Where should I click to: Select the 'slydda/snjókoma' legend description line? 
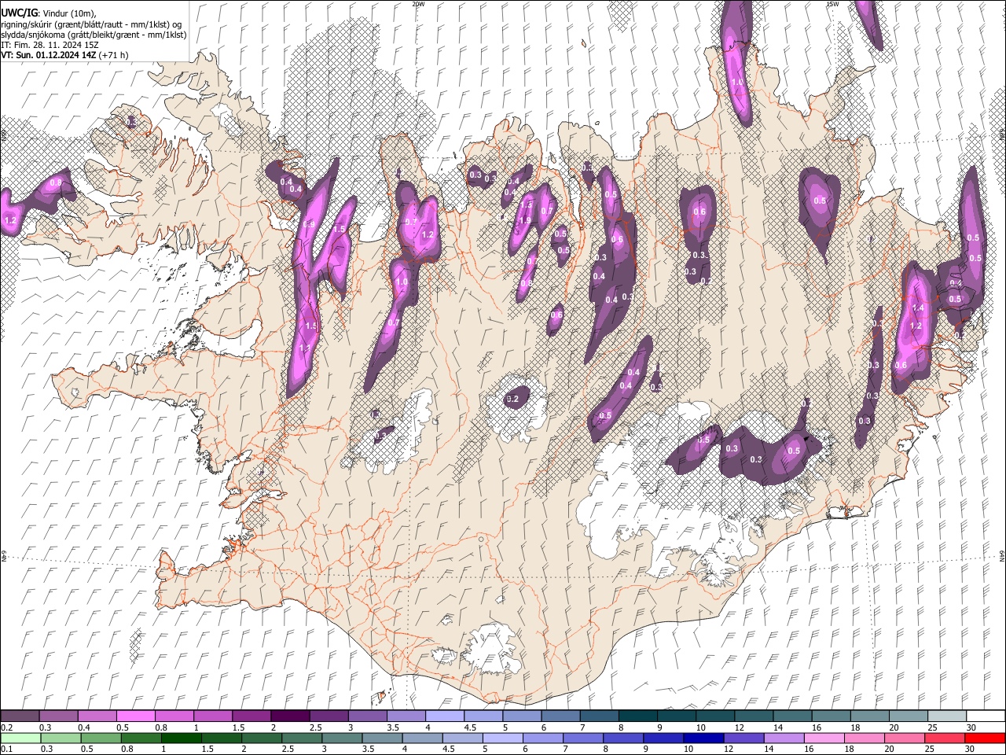tap(94, 35)
